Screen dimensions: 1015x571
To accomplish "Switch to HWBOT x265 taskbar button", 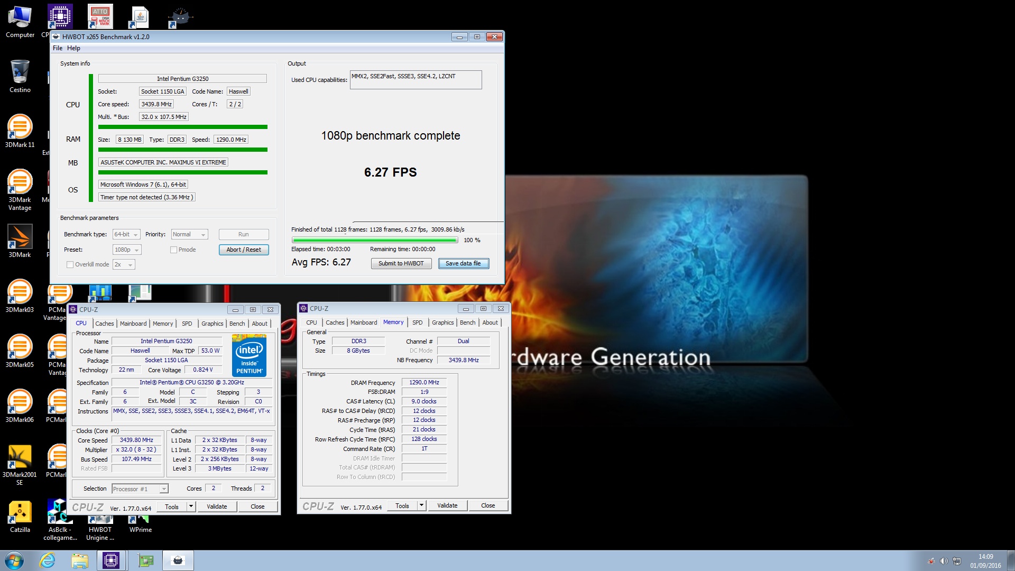I will [x=178, y=560].
